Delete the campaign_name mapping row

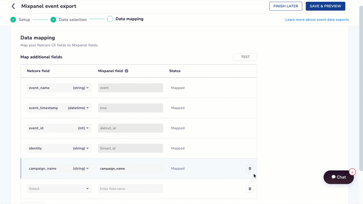point(250,168)
